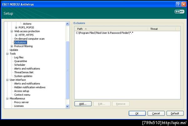The width and height of the screenshot is (188, 126).
Task: Open Log files settings
Action: click(x=19, y=57)
